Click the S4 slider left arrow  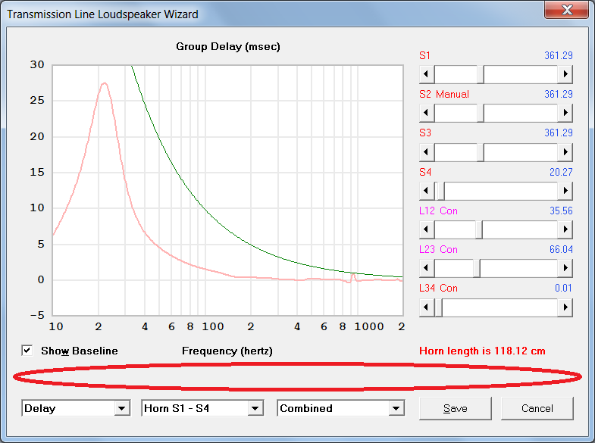[427, 190]
